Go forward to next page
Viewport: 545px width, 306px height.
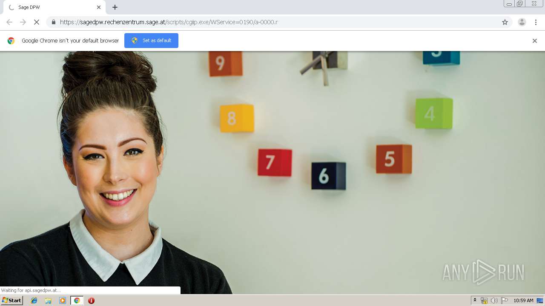coord(23,22)
